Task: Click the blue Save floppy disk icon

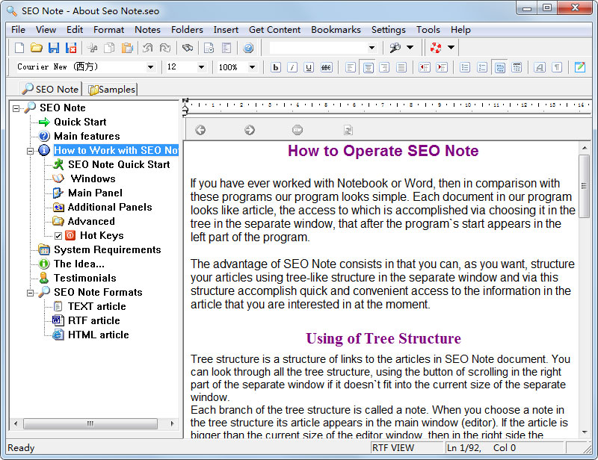Action: (x=53, y=48)
